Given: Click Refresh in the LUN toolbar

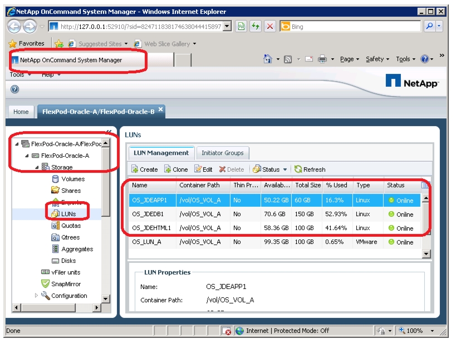Looking at the screenshot, I should click(x=310, y=169).
